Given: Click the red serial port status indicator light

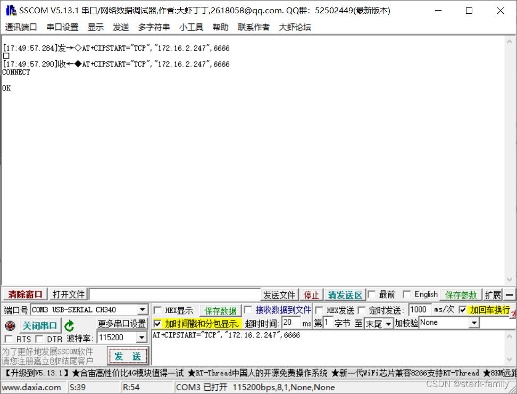Looking at the screenshot, I should [x=10, y=324].
